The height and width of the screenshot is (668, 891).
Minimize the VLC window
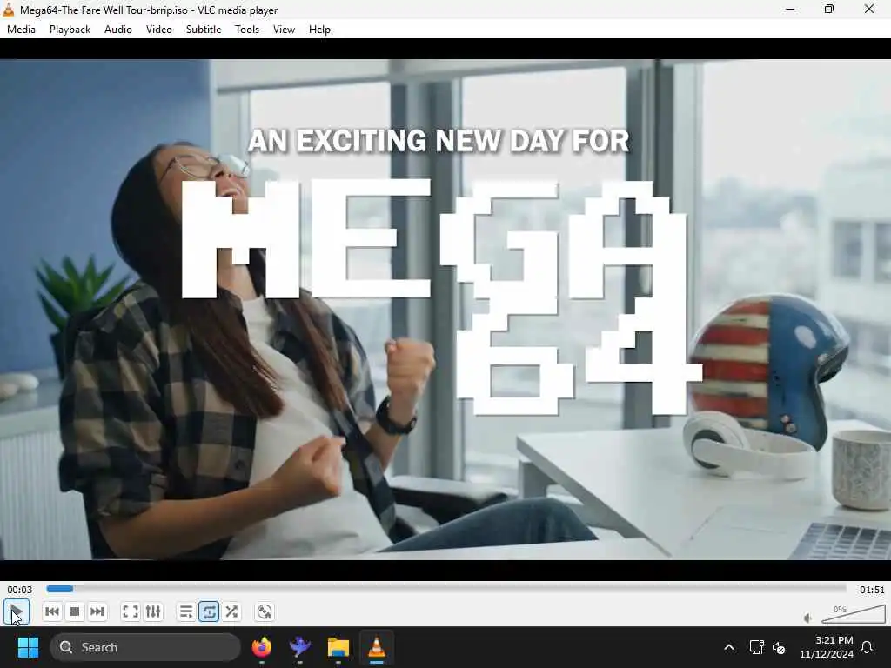(x=790, y=10)
